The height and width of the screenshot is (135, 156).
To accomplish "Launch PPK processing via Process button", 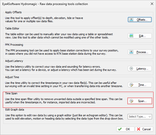I will pyautogui.click(x=140, y=52).
